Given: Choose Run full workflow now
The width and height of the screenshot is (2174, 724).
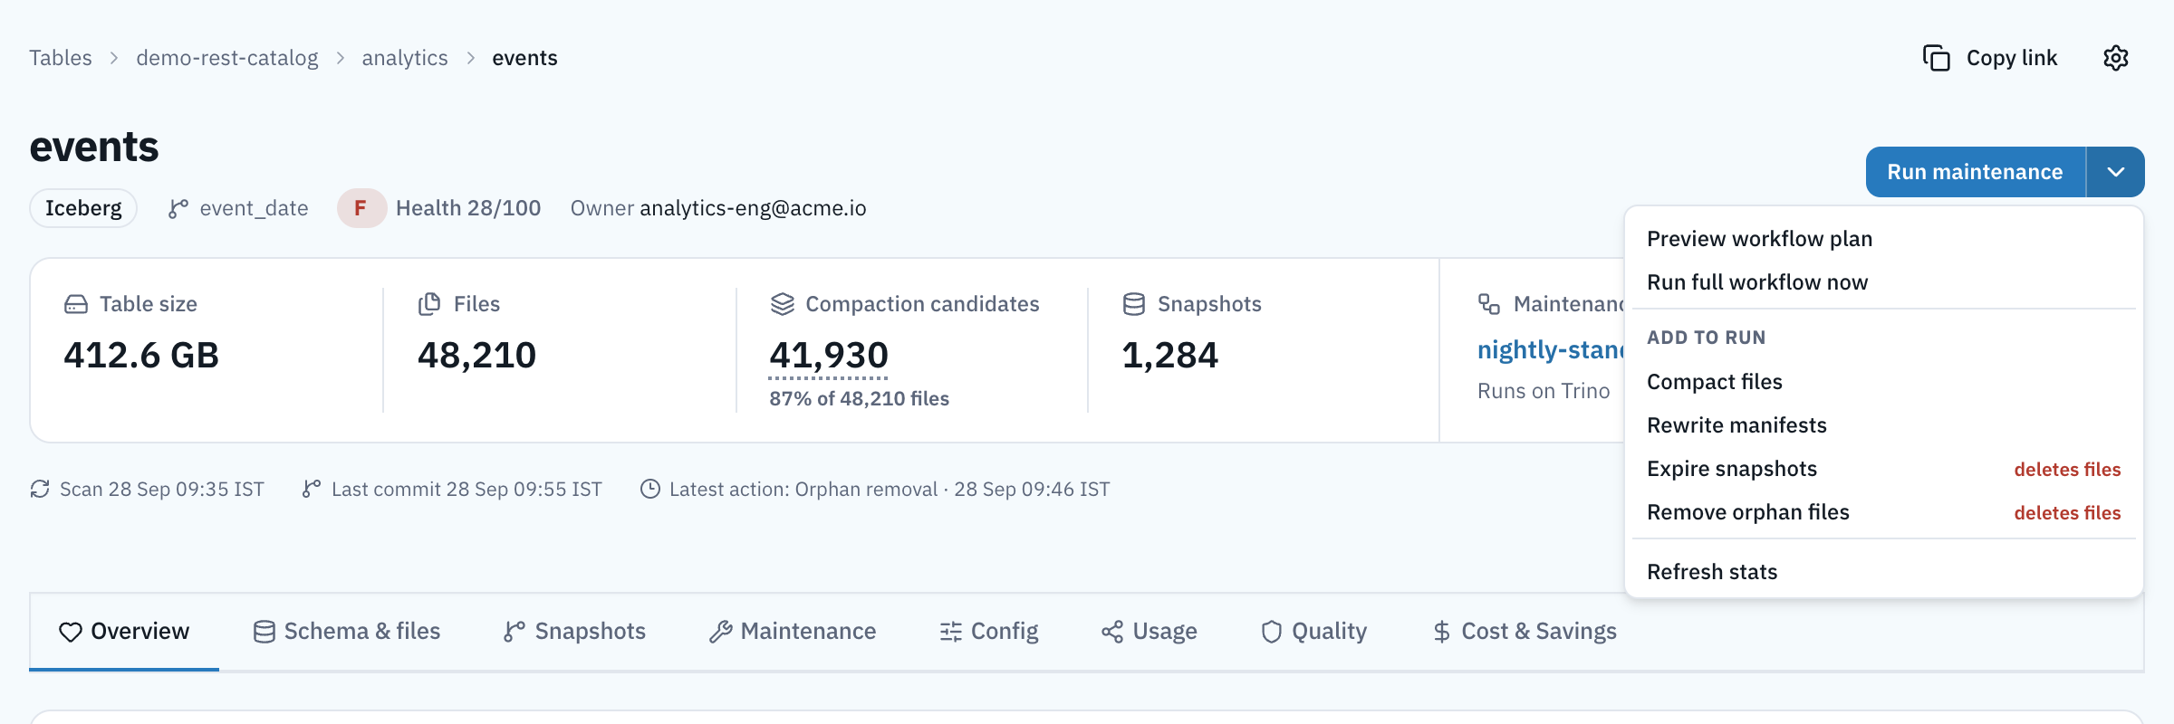Looking at the screenshot, I should pyautogui.click(x=1884, y=282).
